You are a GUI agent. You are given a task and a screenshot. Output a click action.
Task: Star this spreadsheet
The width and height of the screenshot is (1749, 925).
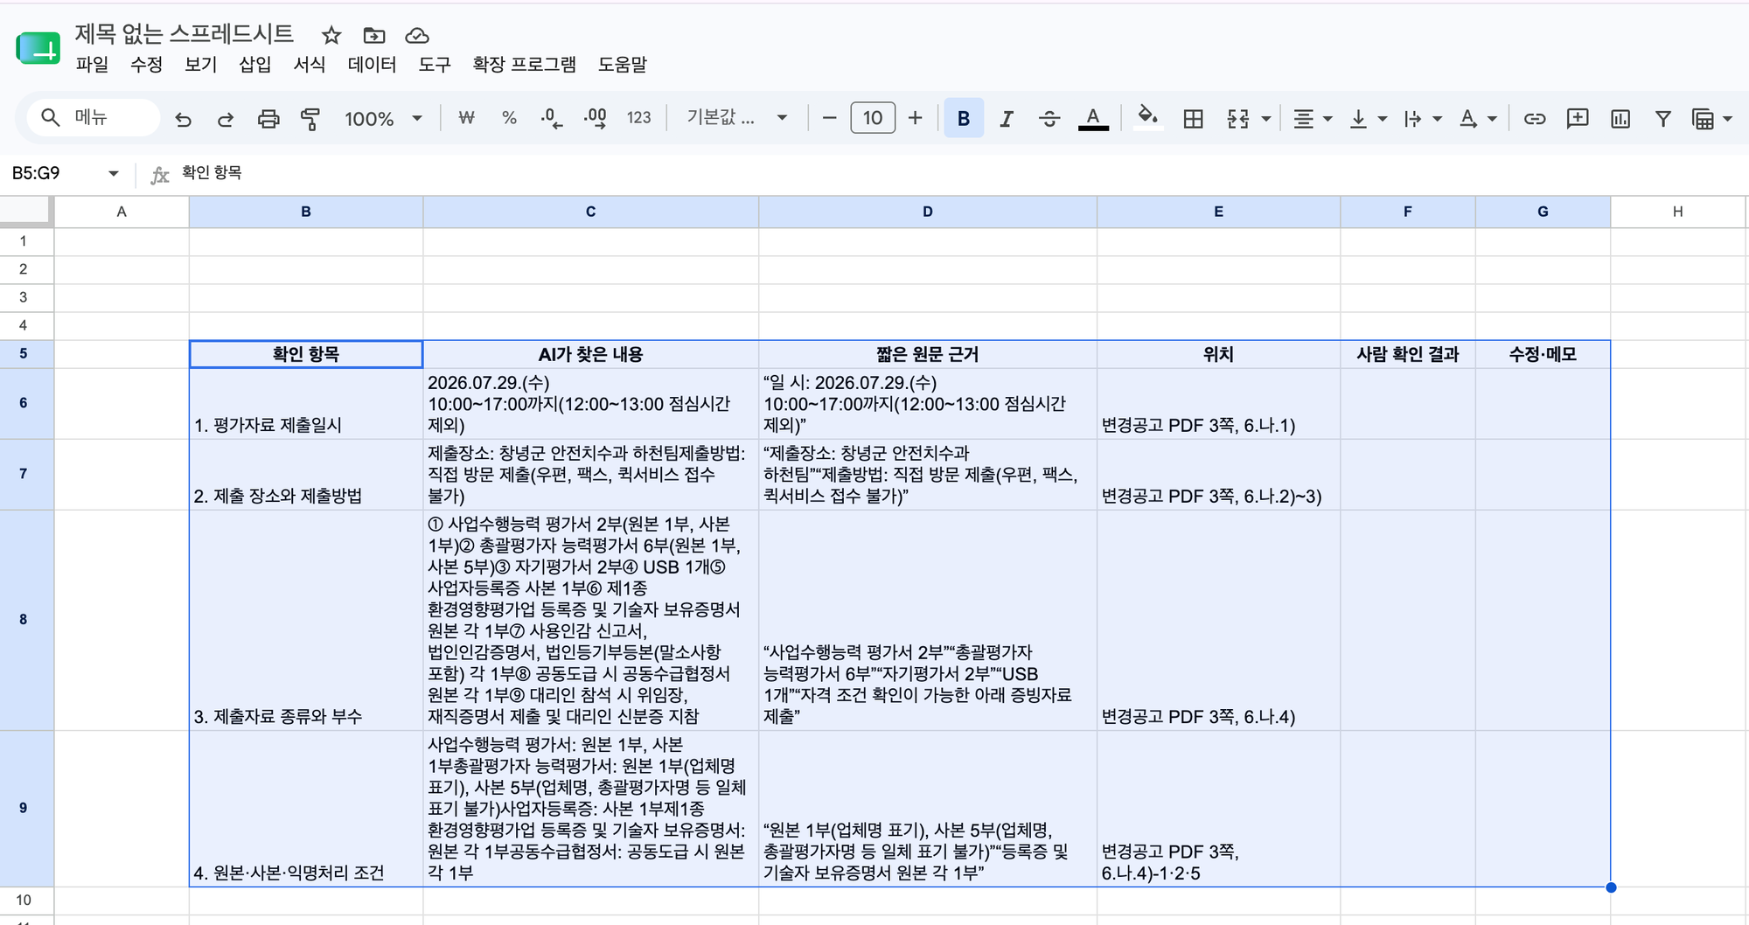(x=331, y=36)
